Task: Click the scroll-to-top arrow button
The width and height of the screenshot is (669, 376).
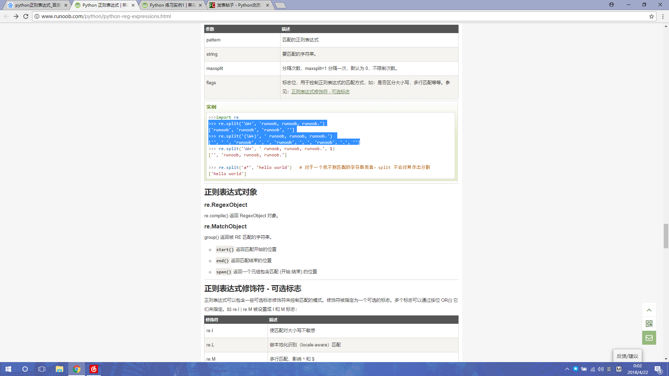Action: (x=649, y=310)
